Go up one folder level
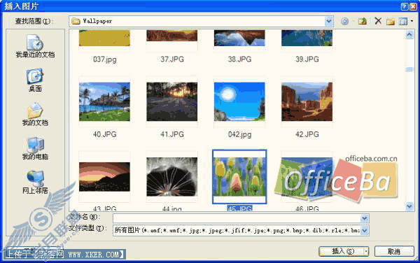 coord(363,21)
